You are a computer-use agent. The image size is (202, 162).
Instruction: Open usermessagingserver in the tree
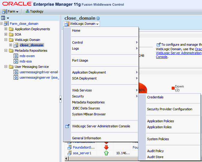click(39, 77)
